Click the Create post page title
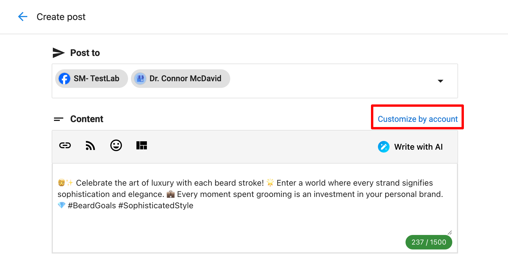 (x=61, y=17)
